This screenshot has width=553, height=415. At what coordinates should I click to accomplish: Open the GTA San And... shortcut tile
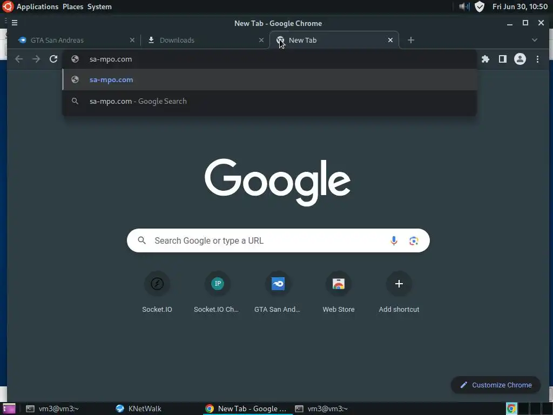tap(278, 292)
